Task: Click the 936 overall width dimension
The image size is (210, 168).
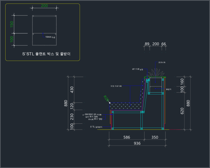Action: [x=137, y=143]
